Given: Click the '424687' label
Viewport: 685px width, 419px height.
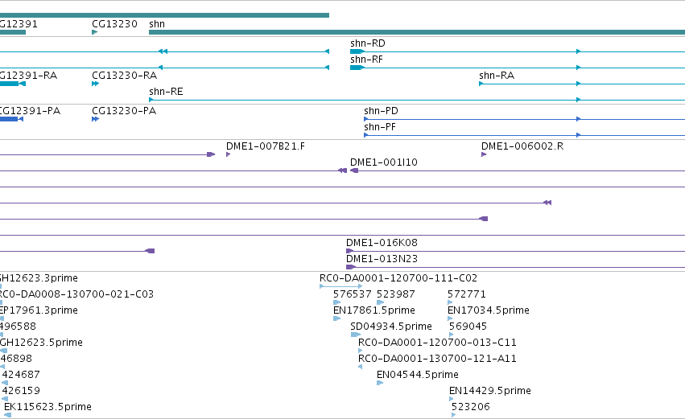Looking at the screenshot, I should (21, 375).
